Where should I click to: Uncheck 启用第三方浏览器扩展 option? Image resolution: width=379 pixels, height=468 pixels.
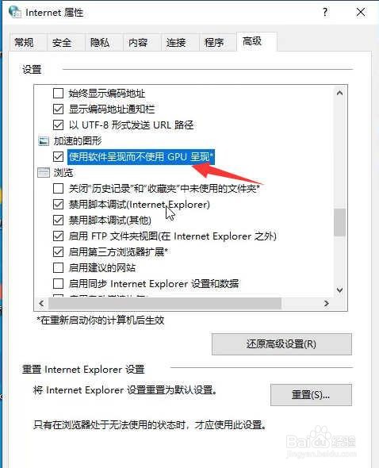58,252
